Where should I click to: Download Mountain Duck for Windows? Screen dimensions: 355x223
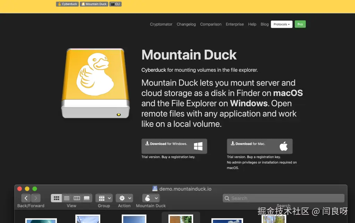pyautogui.click(x=174, y=146)
